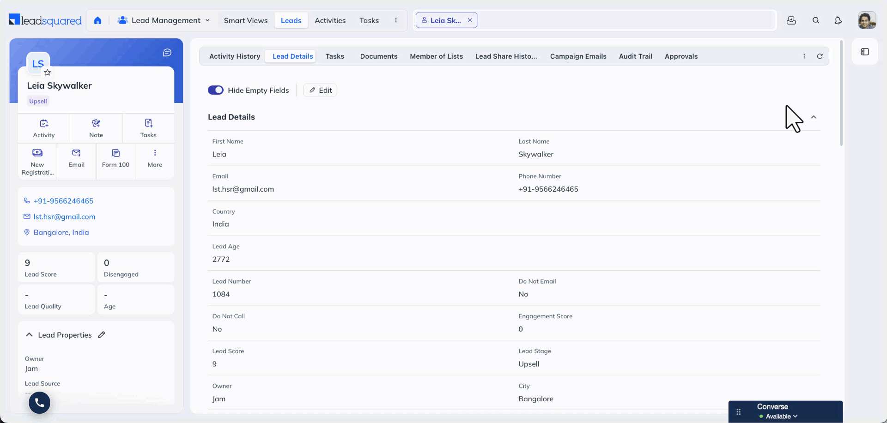The height and width of the screenshot is (423, 887).
Task: Open imports using the inbox download icon
Action: pyautogui.click(x=791, y=20)
